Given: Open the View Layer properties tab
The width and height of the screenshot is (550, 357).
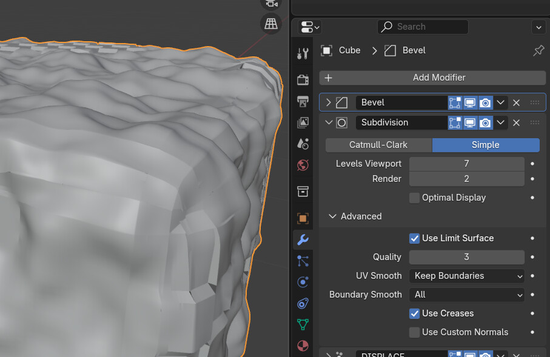Looking at the screenshot, I should [303, 122].
